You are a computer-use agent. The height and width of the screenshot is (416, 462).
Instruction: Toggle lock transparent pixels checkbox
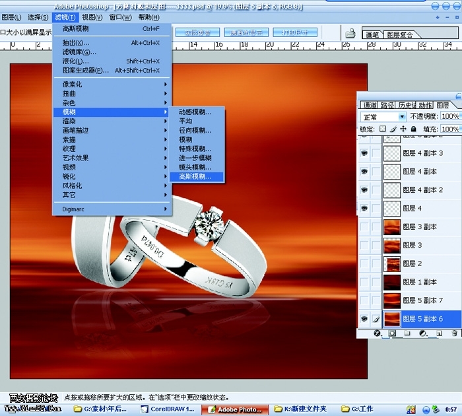382,129
